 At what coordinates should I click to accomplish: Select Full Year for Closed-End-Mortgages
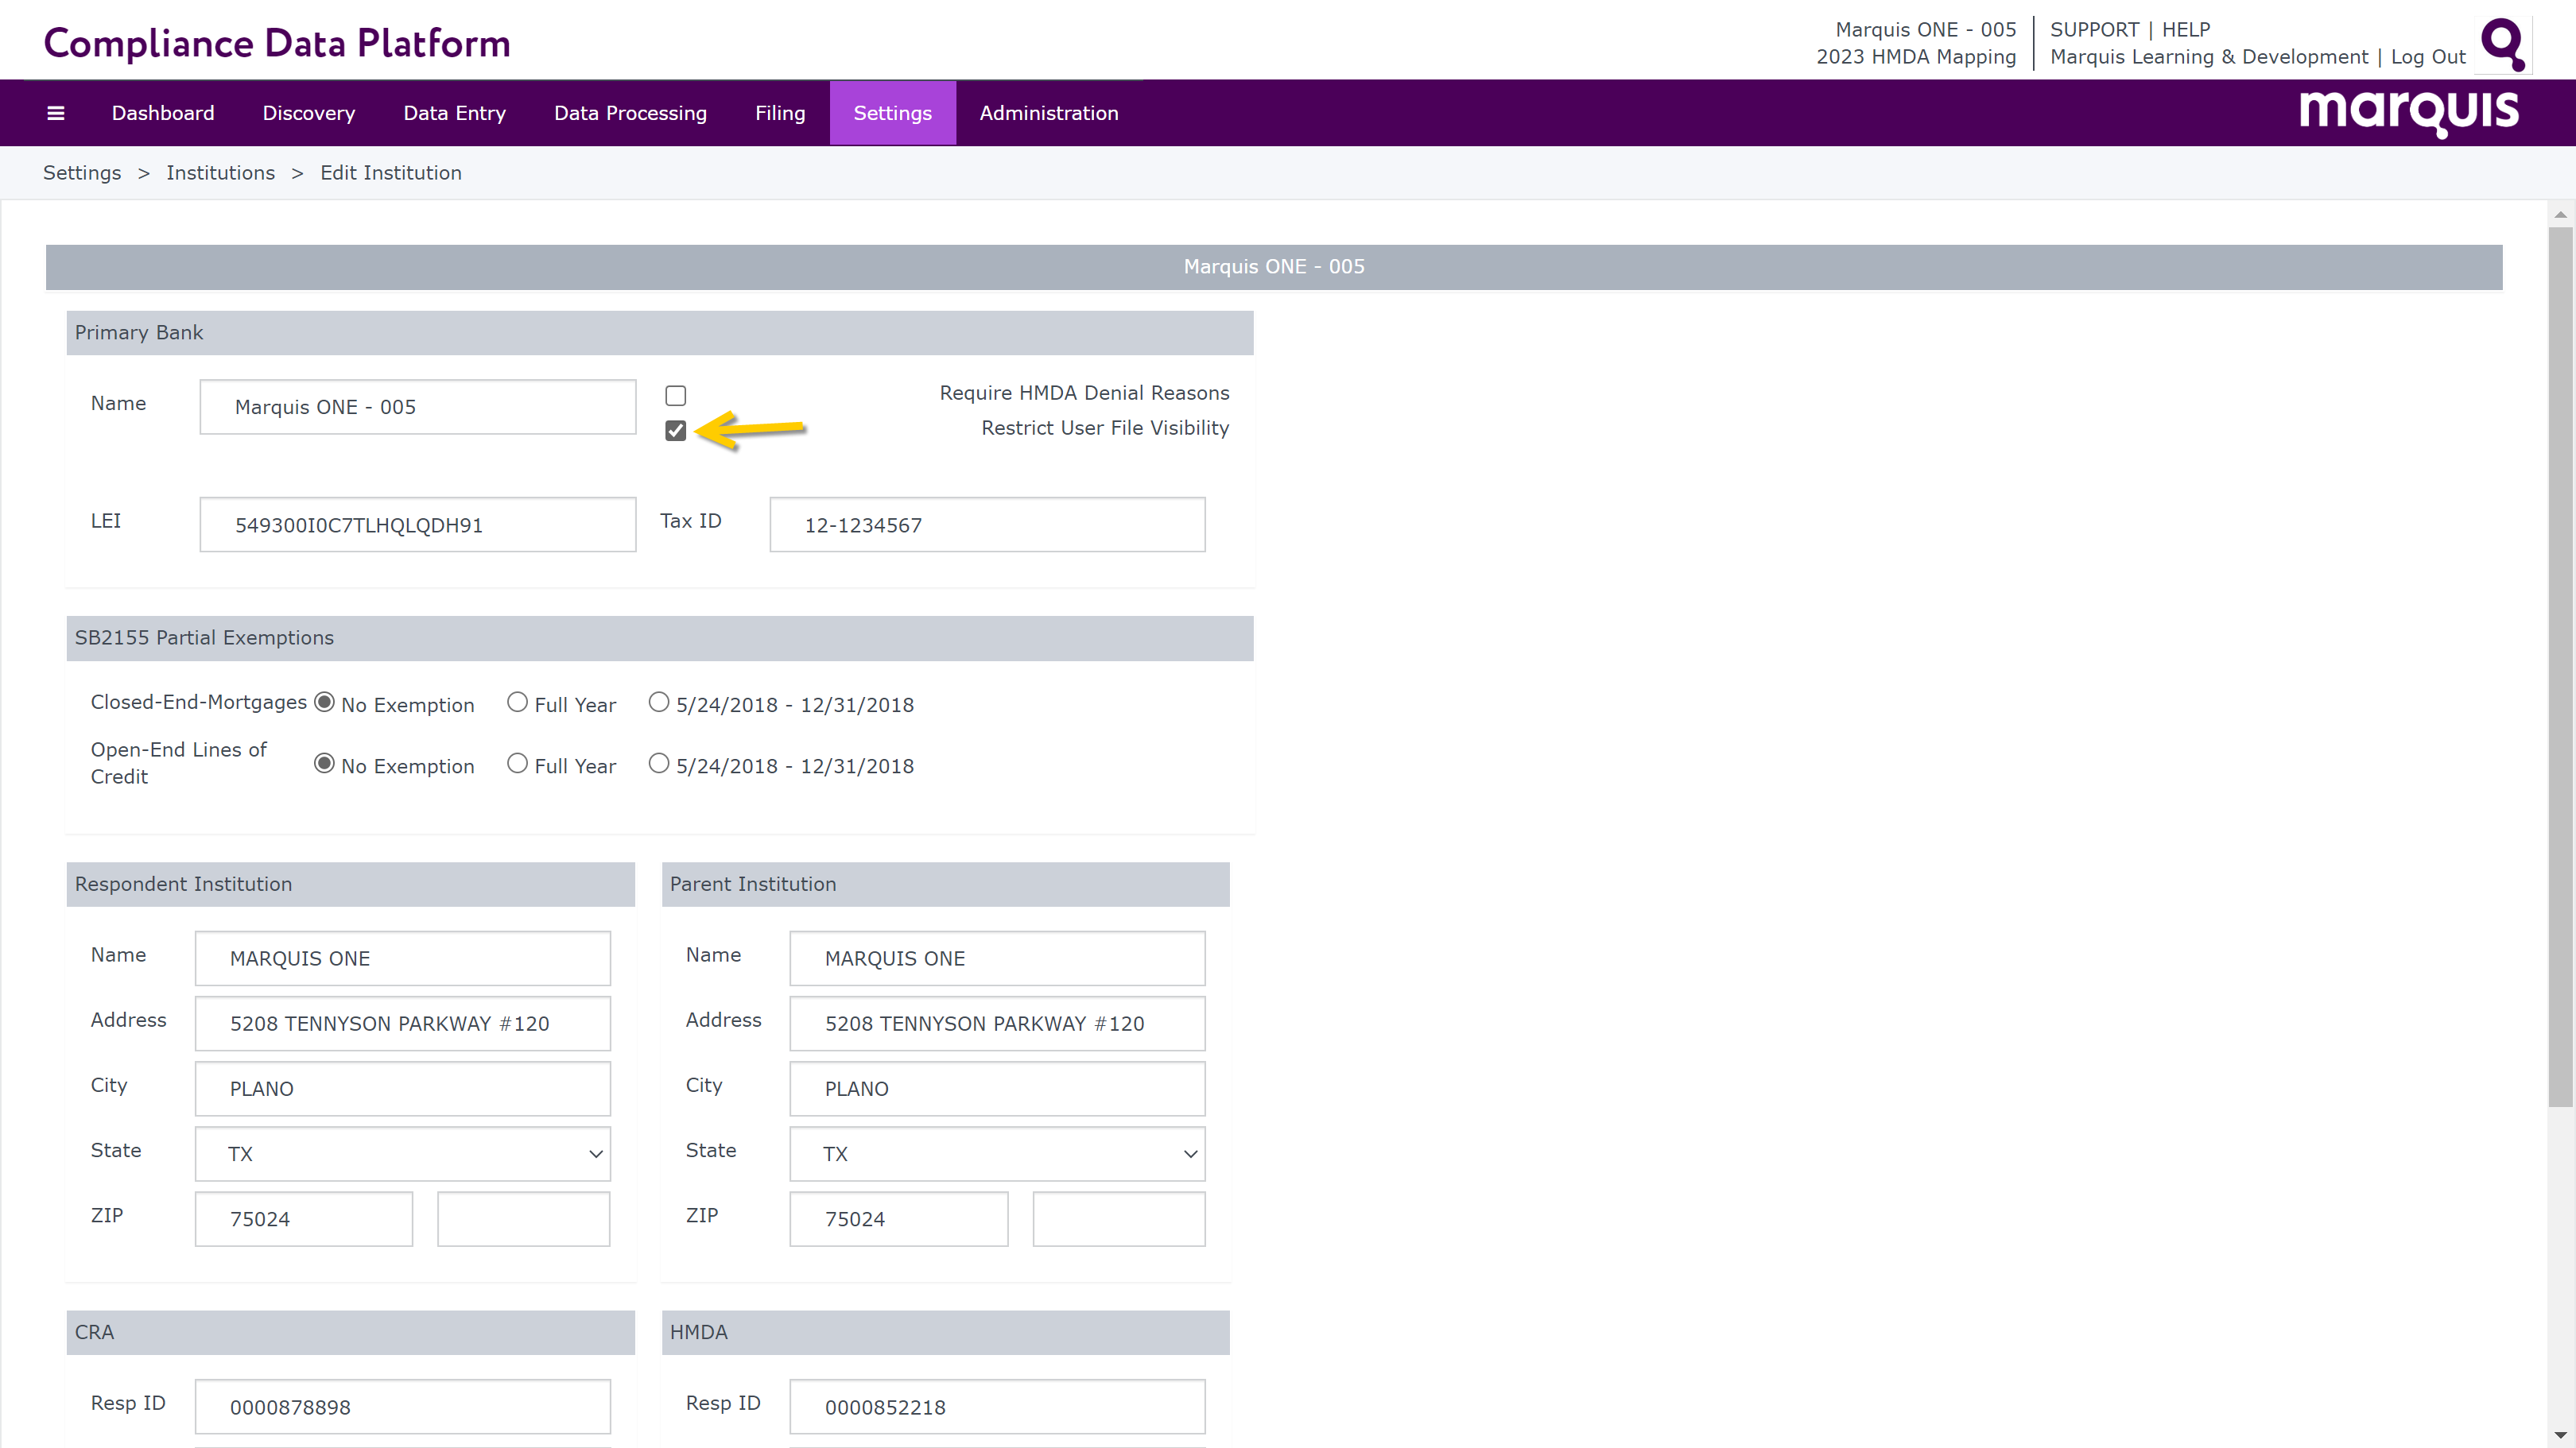tap(517, 703)
